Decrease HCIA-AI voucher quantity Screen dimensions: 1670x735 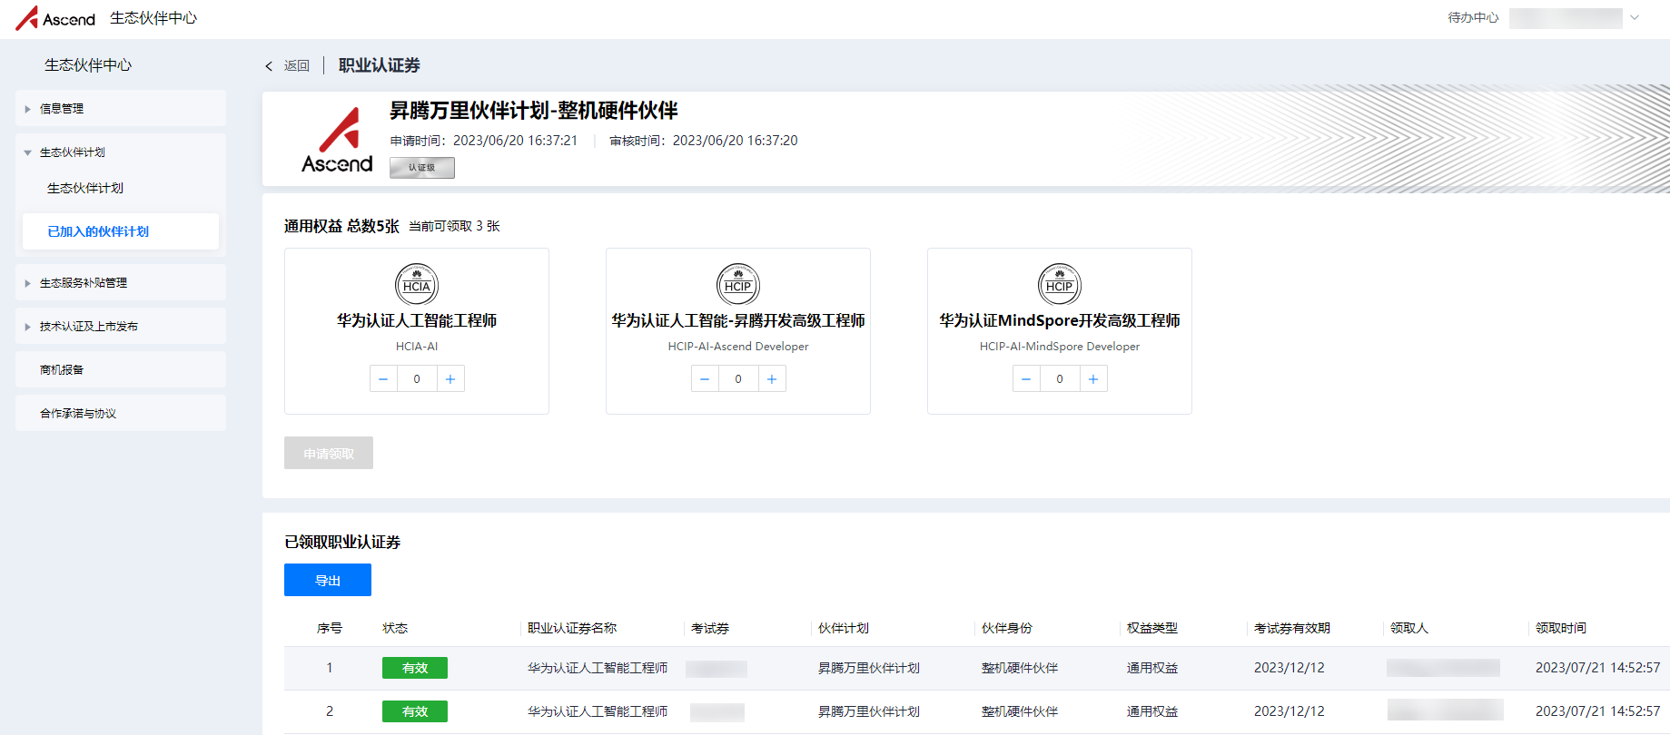[383, 378]
